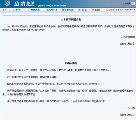Click the sentence 对于此事件所造成的负面影响
The image size is (136, 120).
click(x=32, y=77)
